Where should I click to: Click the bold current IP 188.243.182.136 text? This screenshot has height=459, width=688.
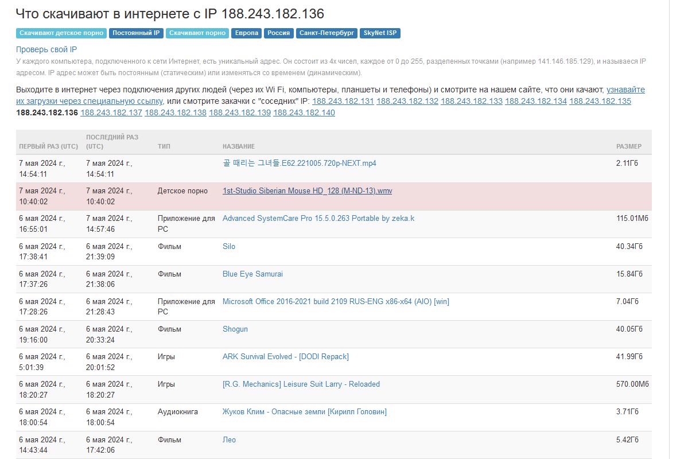pyautogui.click(x=47, y=112)
